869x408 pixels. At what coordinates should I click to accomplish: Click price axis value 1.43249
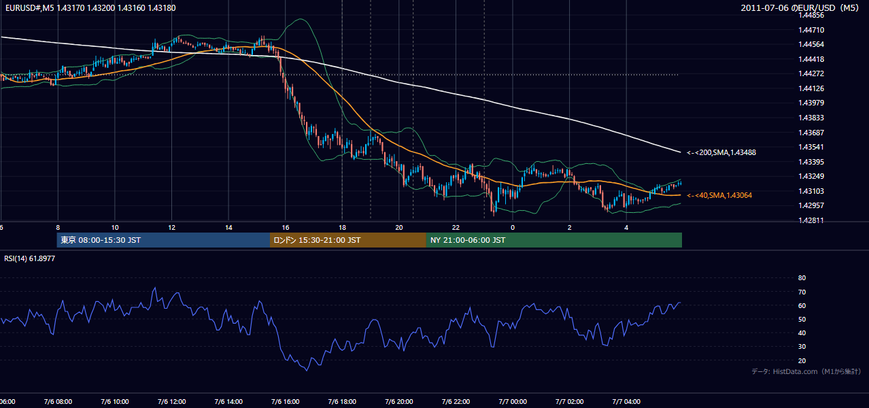click(x=811, y=176)
